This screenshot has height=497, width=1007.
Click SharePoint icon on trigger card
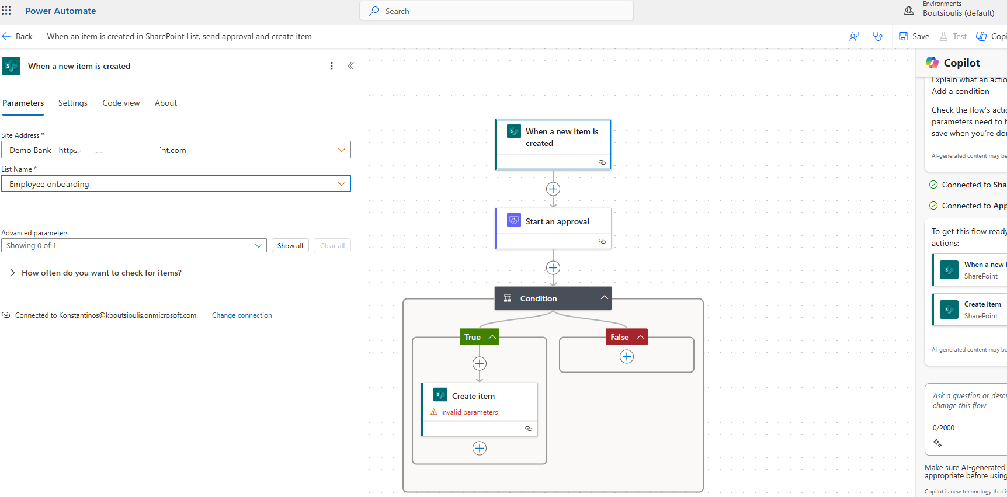pos(514,131)
